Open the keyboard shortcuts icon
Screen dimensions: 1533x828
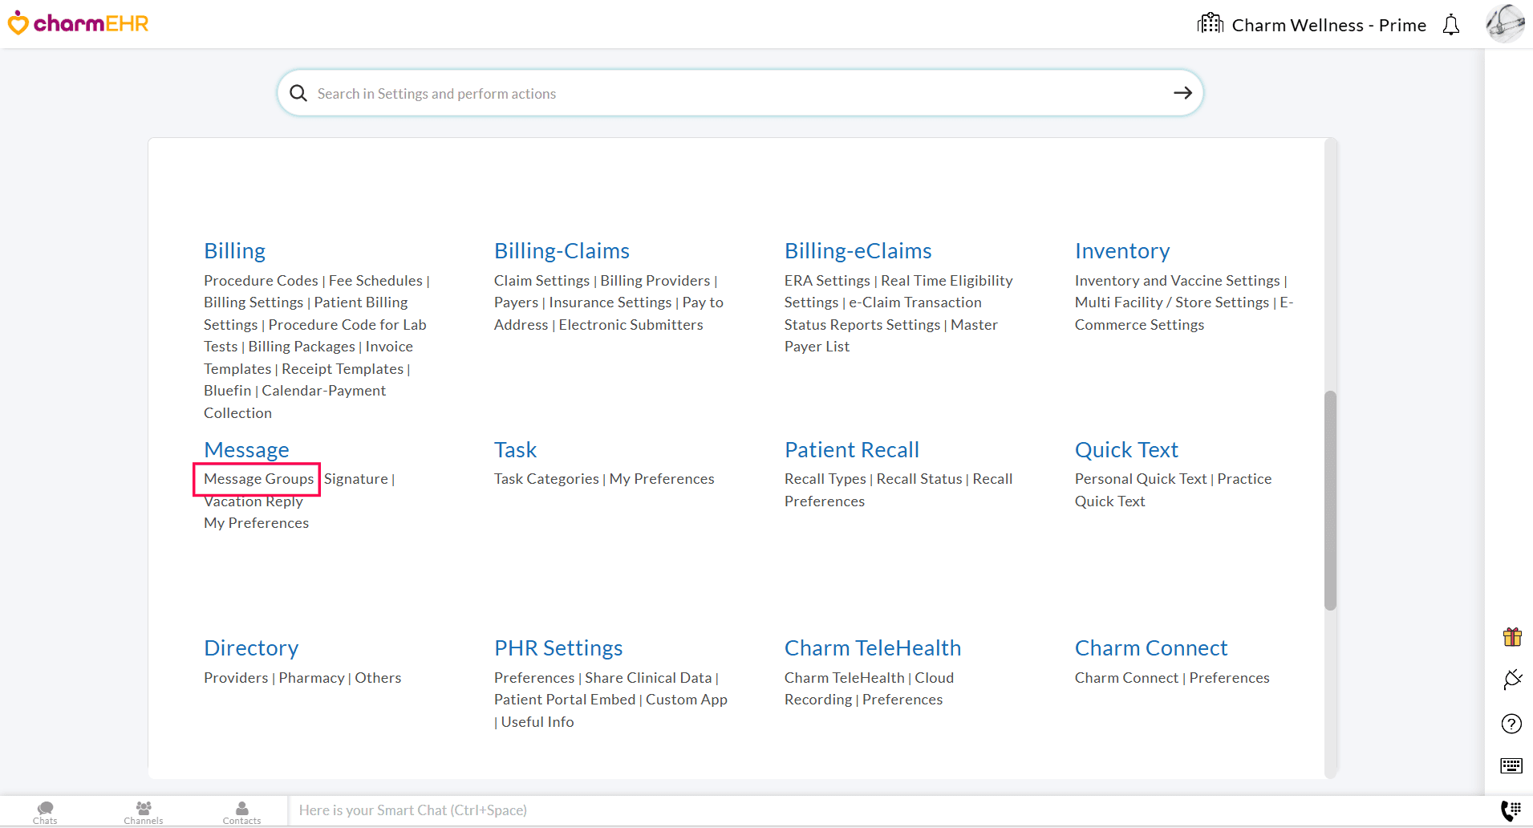pos(1511,765)
